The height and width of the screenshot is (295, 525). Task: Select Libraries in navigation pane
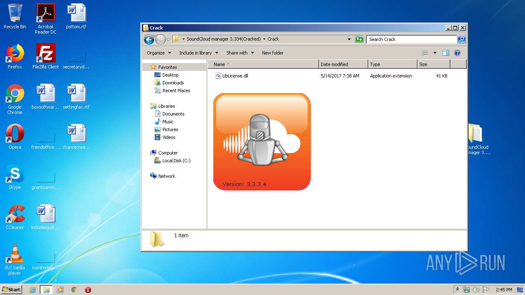[167, 106]
